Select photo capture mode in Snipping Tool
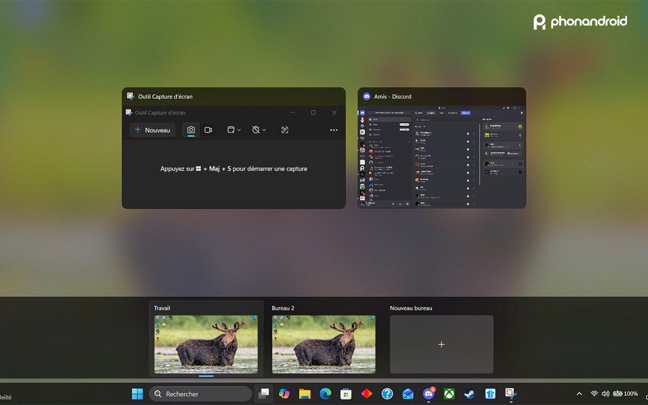Screen dimensions: 648x405 point(191,130)
